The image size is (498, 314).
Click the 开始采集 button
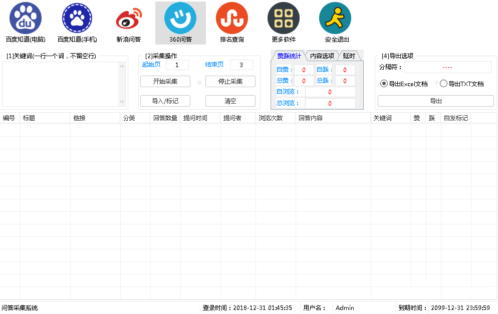[165, 81]
